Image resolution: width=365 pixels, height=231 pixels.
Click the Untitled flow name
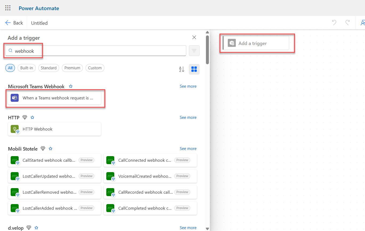click(x=39, y=23)
